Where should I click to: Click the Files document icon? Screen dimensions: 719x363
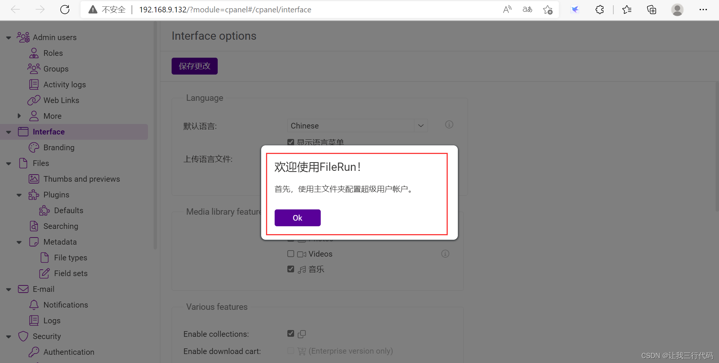point(23,163)
